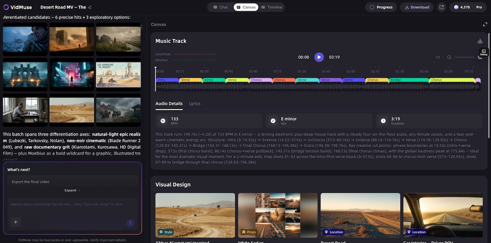Screen dimensions: 491x243
Task: Select the teal Verse segment
Action: pos(307,80)
